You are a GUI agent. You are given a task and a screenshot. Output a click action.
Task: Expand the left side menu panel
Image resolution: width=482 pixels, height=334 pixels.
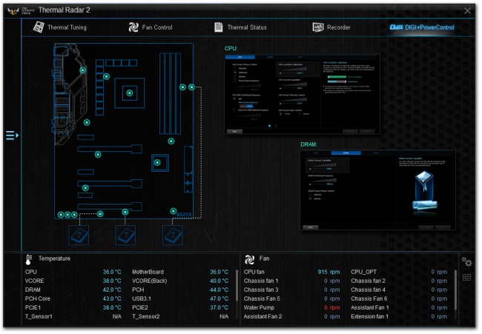(11, 136)
